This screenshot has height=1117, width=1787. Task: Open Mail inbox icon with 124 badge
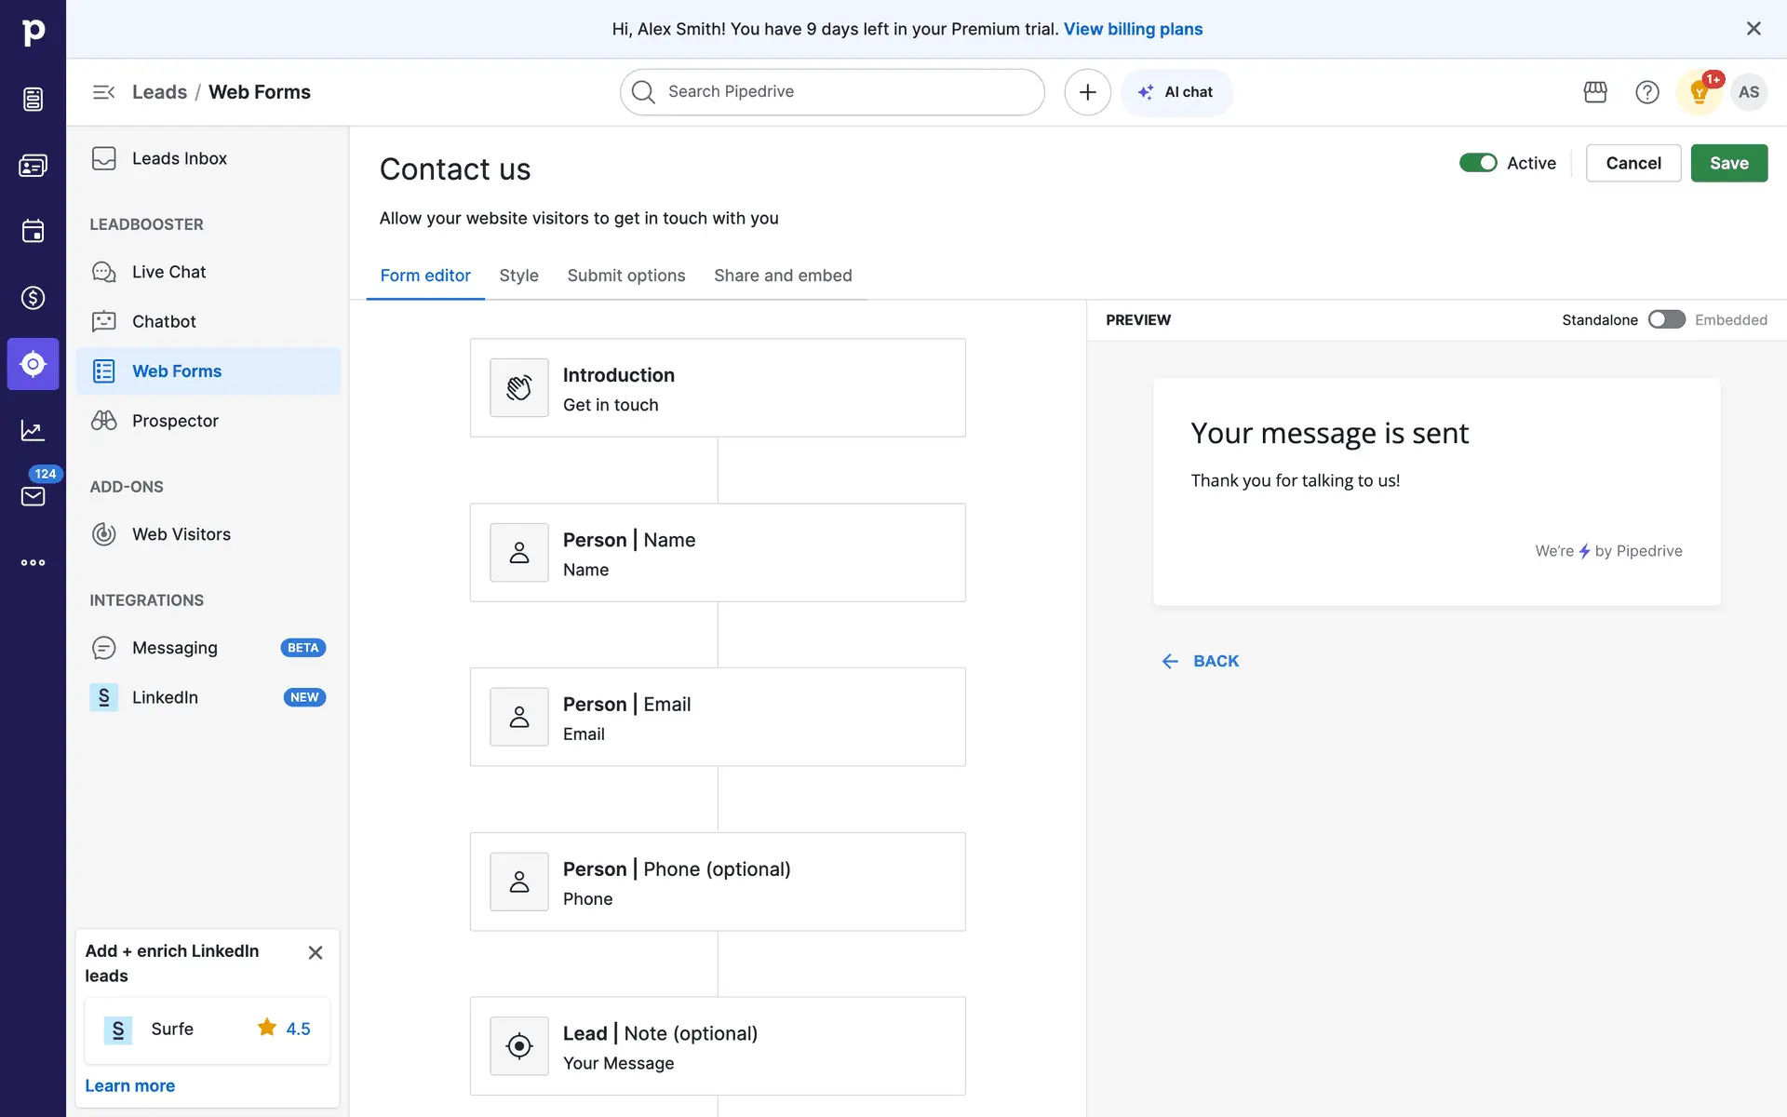[33, 495]
